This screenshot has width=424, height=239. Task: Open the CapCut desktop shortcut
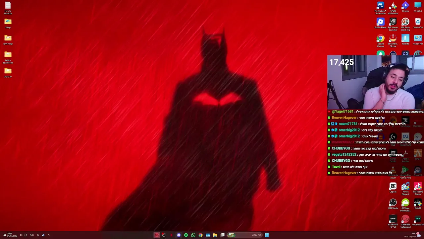point(393,188)
